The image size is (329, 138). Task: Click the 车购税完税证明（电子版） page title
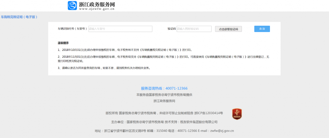pos(19,17)
